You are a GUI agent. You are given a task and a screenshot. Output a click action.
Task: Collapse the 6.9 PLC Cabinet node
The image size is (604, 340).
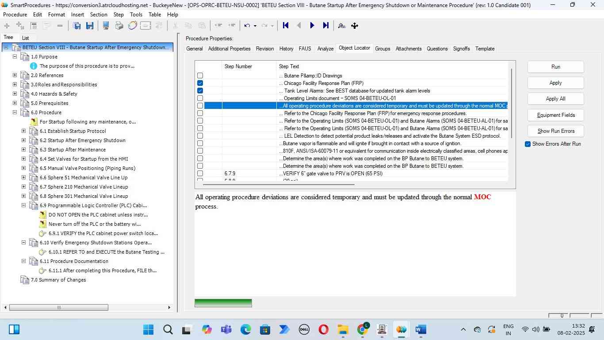click(23, 205)
